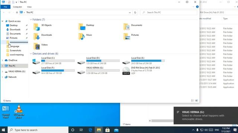Select Local Disk (D:) drive
238x133 pixels.
click(98, 61)
